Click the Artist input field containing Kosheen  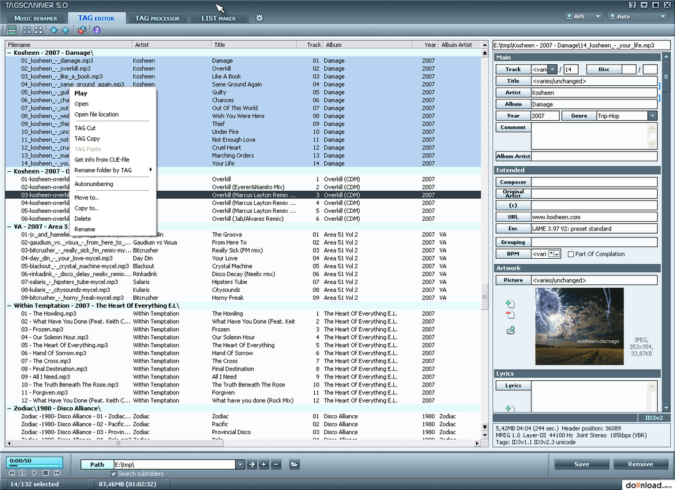[595, 93]
